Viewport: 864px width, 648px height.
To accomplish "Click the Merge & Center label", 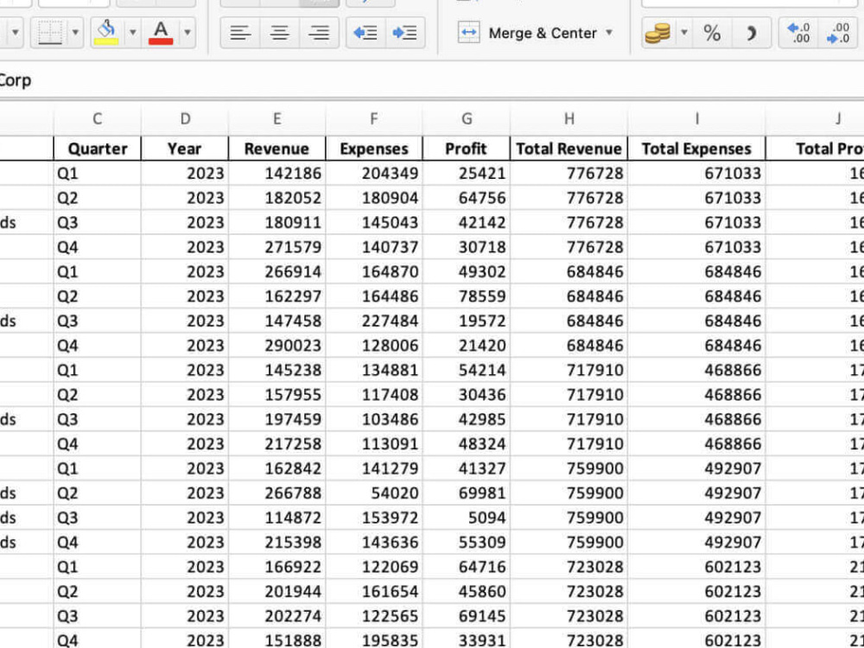I will tap(543, 33).
